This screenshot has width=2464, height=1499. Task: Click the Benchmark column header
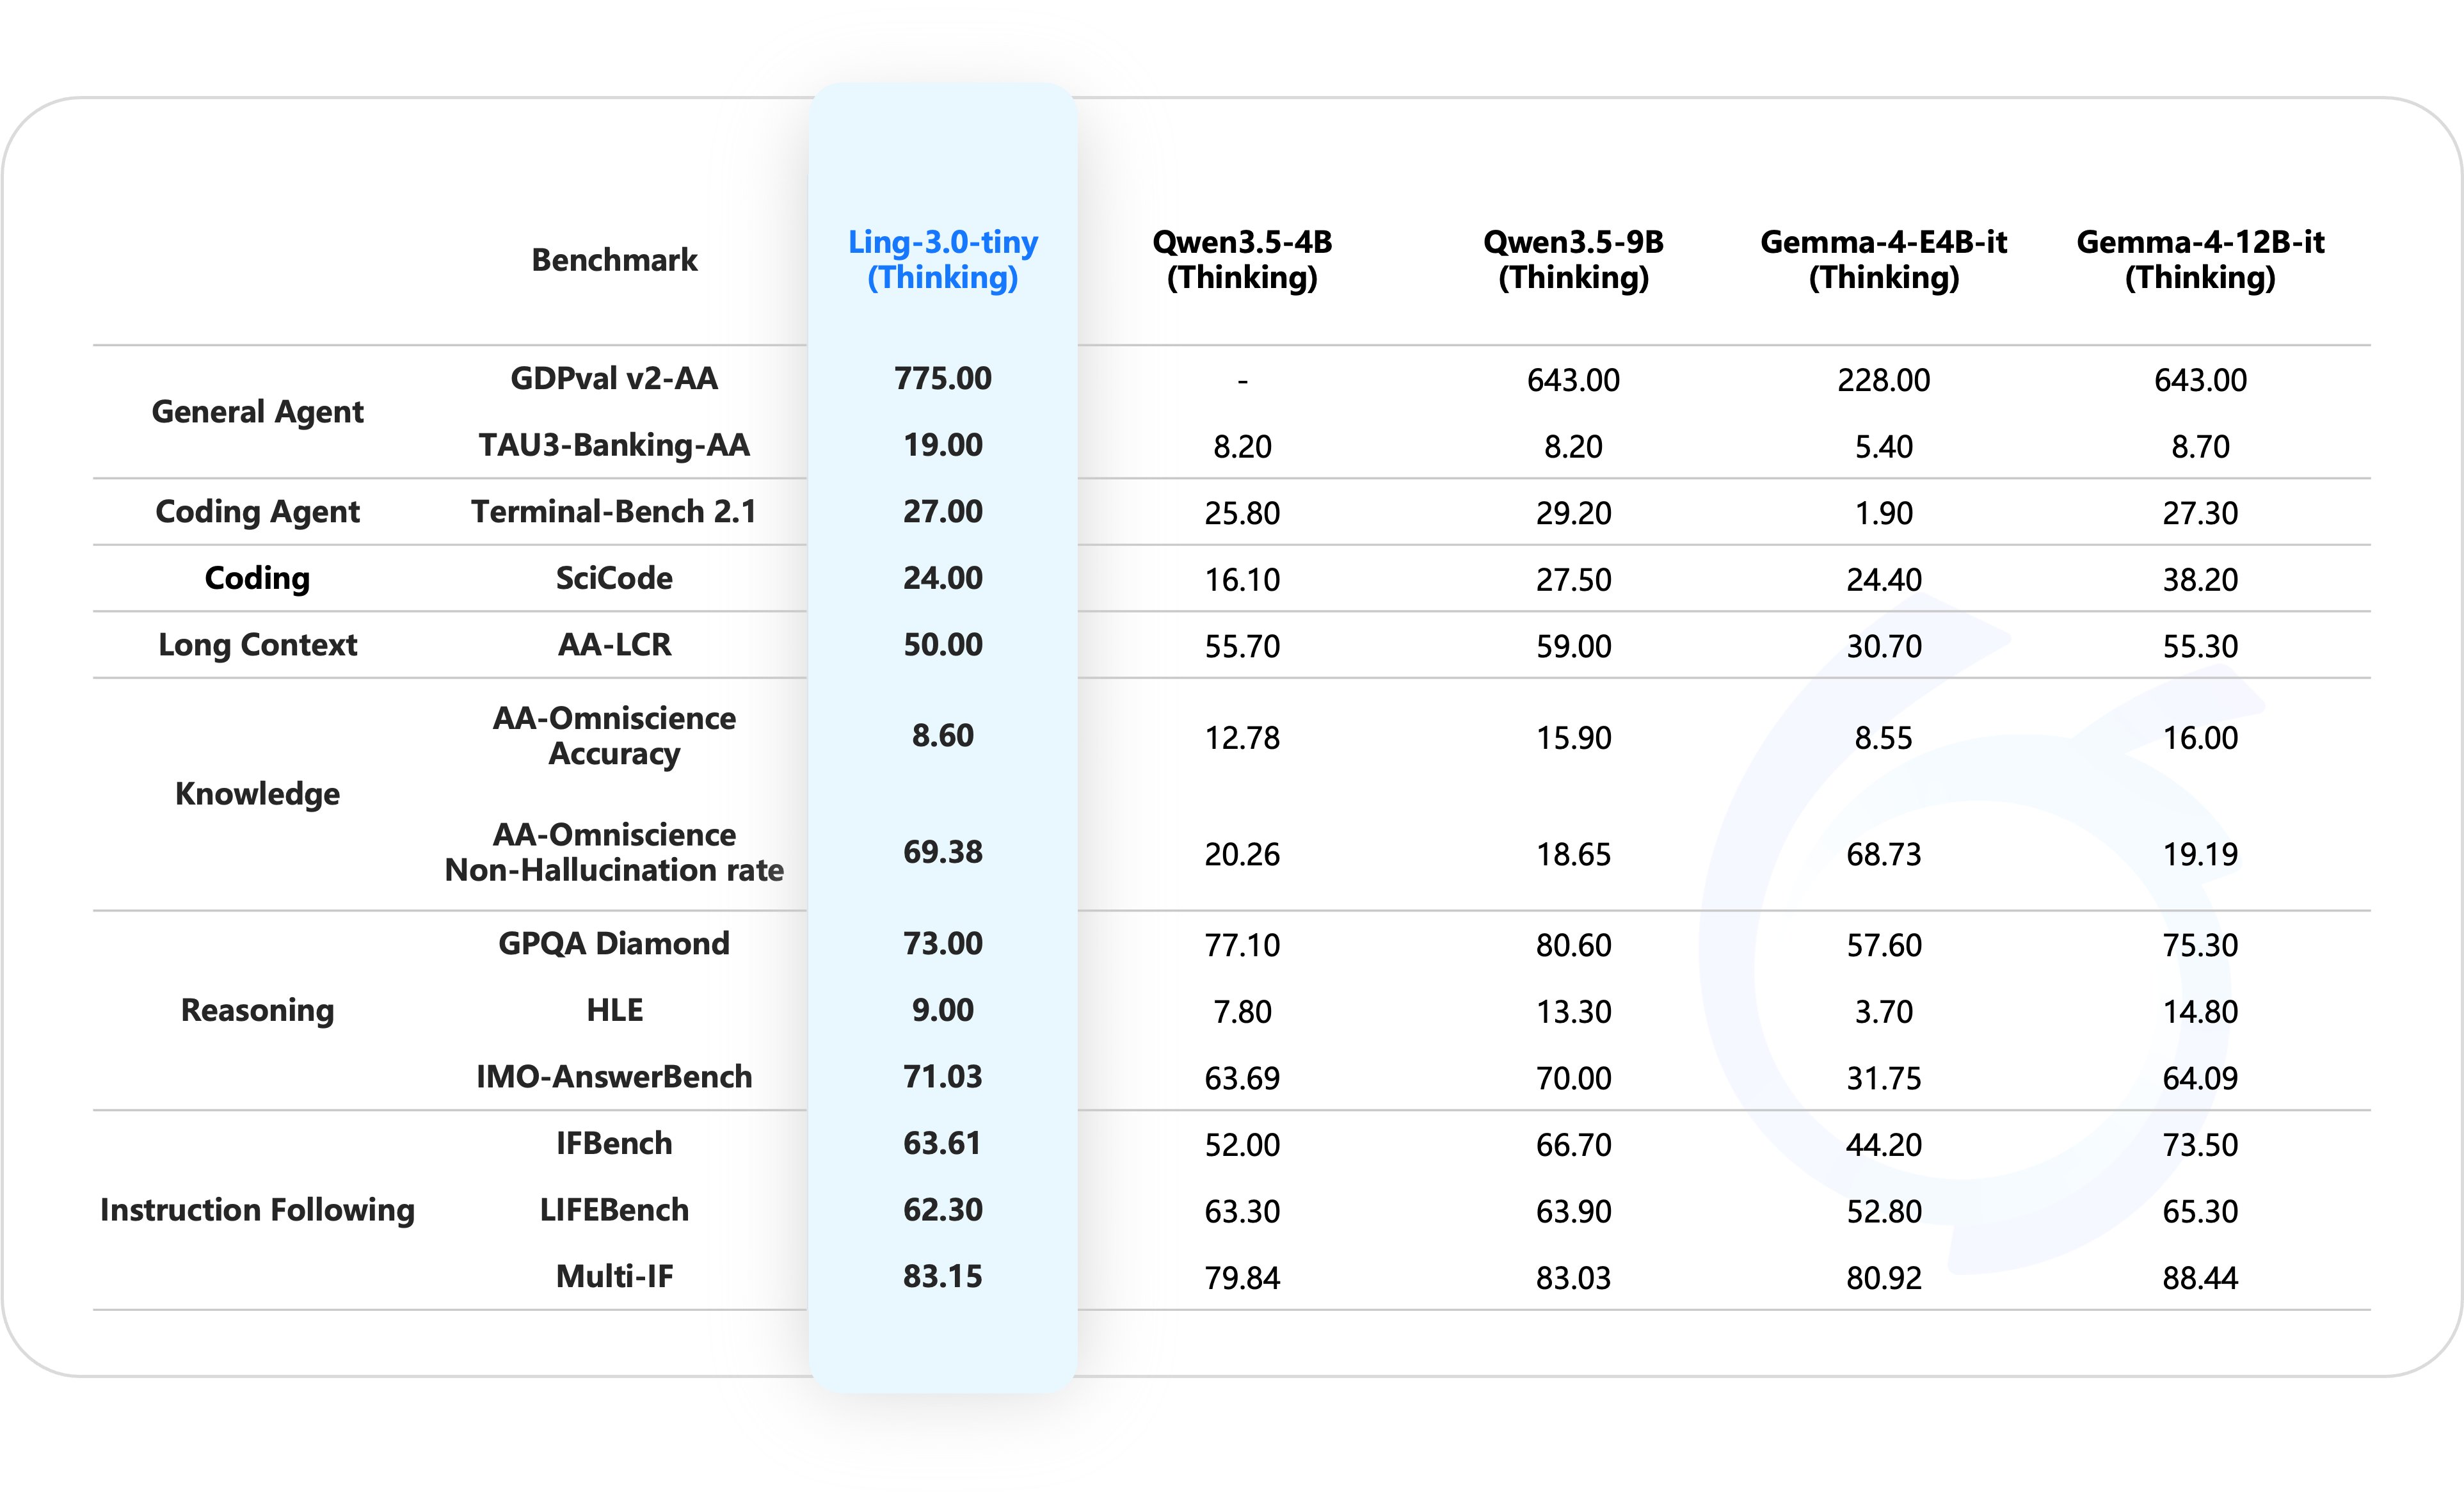(x=614, y=260)
